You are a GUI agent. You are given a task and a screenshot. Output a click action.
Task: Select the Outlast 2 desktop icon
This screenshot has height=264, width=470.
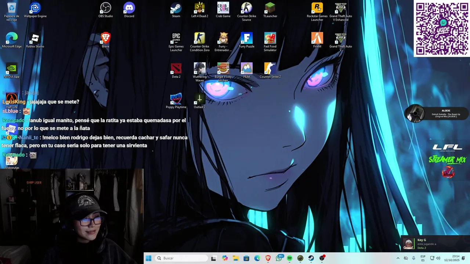[x=199, y=101]
